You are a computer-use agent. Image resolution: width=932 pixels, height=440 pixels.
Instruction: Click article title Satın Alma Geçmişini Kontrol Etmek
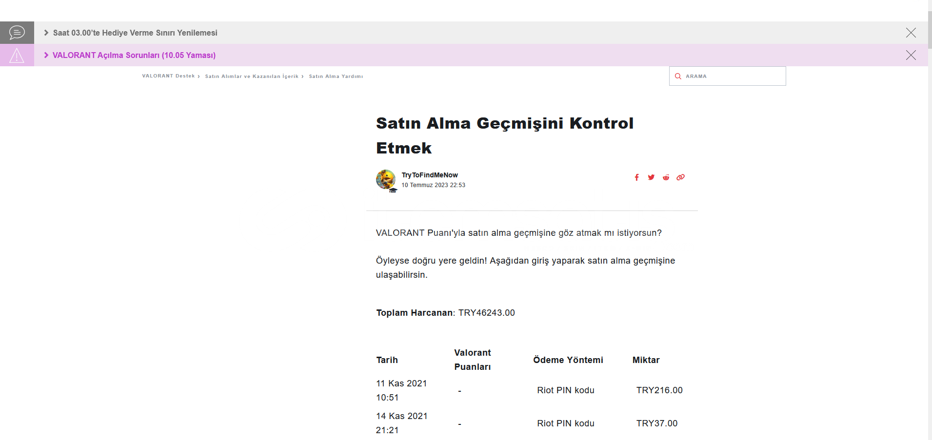[x=505, y=135]
